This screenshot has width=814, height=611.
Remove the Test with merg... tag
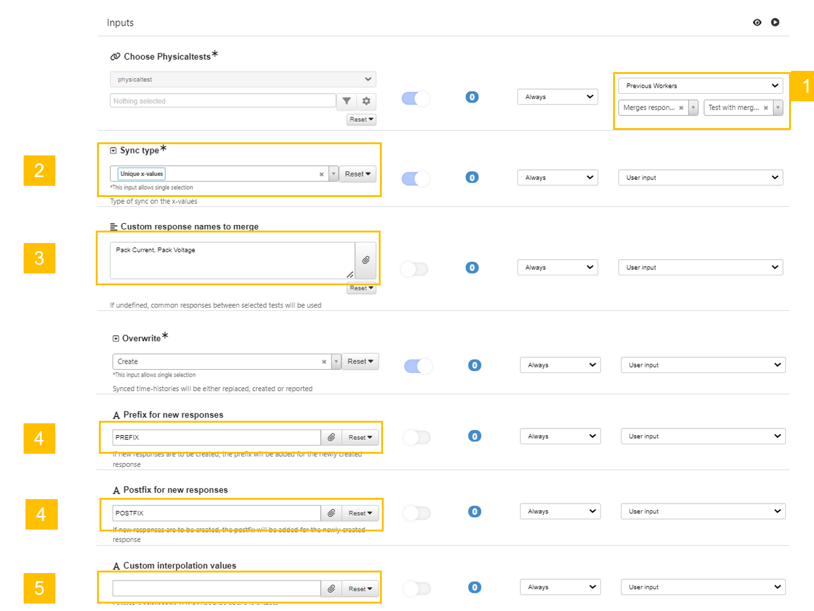coord(765,108)
